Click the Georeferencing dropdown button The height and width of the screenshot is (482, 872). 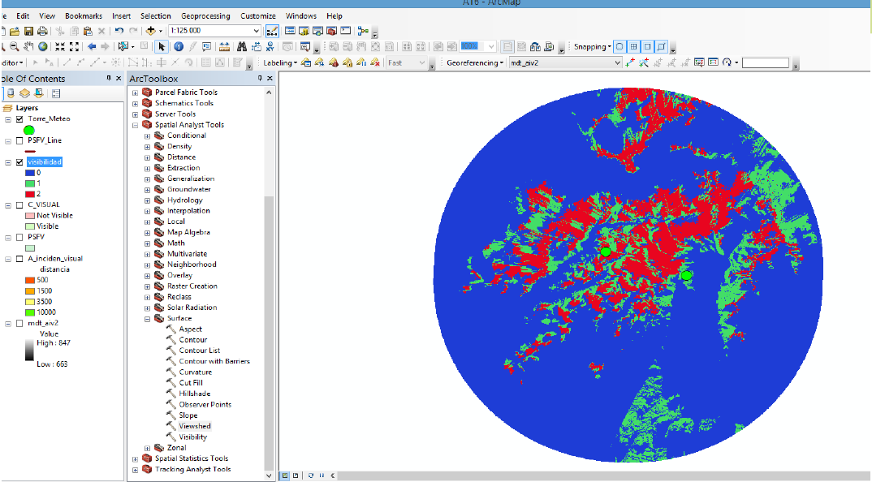(x=475, y=63)
